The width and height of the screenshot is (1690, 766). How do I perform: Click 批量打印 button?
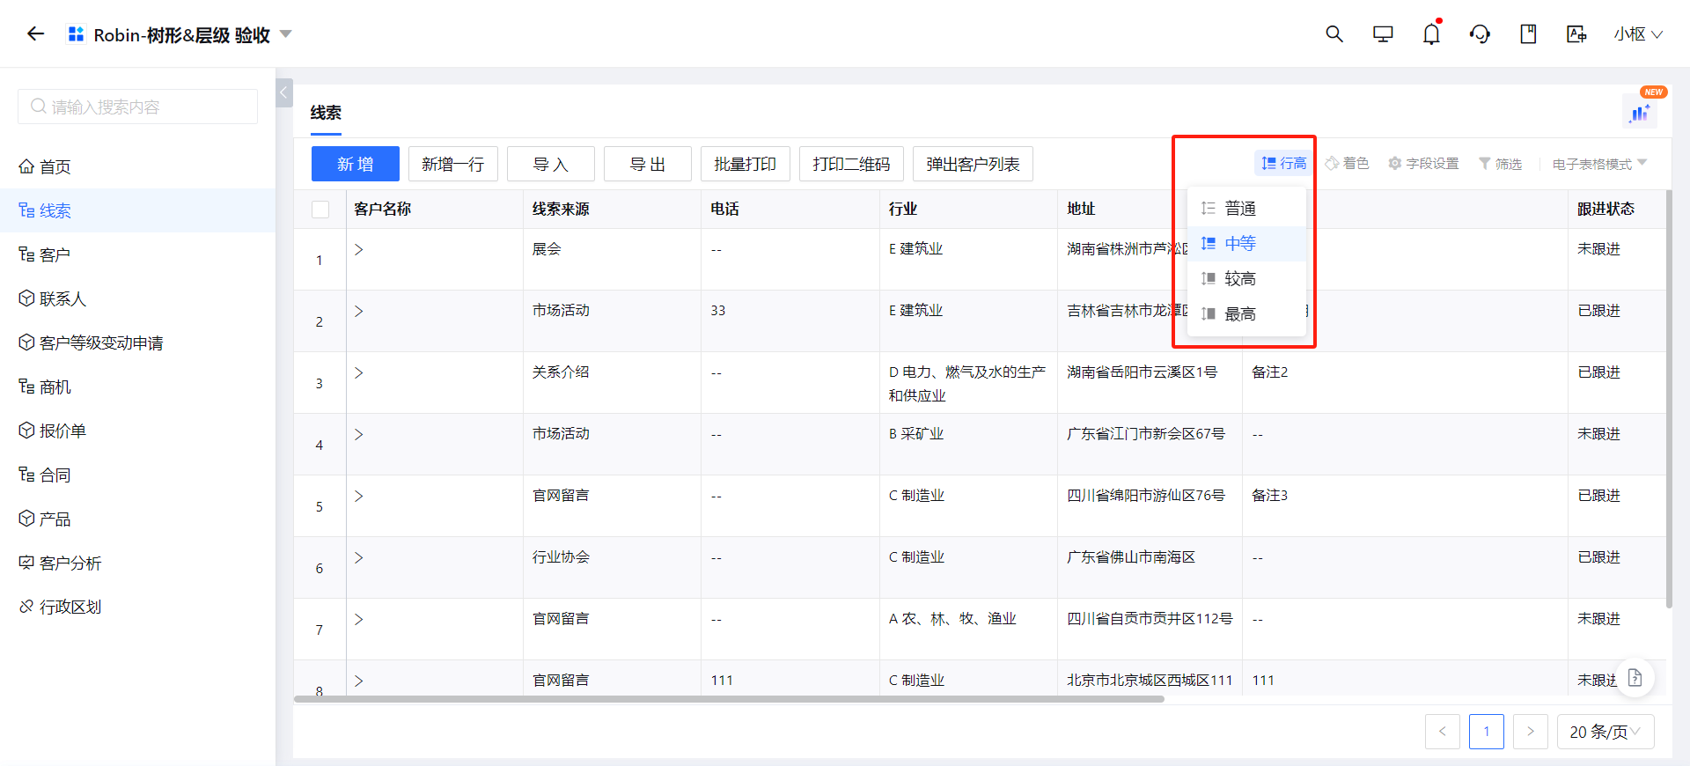pyautogui.click(x=746, y=164)
